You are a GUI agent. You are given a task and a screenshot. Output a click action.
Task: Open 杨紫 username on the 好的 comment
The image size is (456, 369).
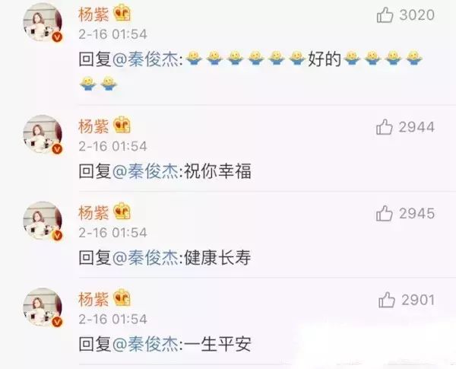pos(93,14)
